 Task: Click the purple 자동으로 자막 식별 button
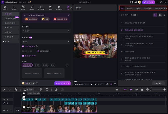pos(62,83)
